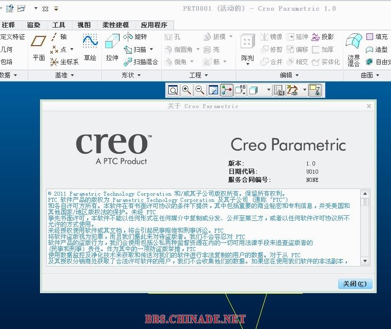Viewport: 391px width, 329px height.
Task: Select the 柔性建模 ribbon tab
Action: [x=115, y=25]
